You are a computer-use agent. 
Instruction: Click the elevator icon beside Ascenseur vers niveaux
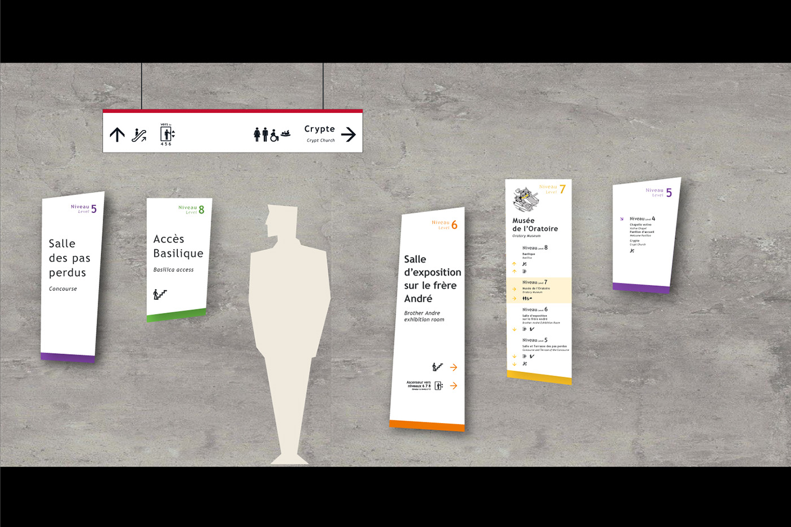438,386
